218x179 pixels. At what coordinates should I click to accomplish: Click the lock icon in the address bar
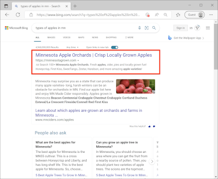pyautogui.click(x=31, y=15)
